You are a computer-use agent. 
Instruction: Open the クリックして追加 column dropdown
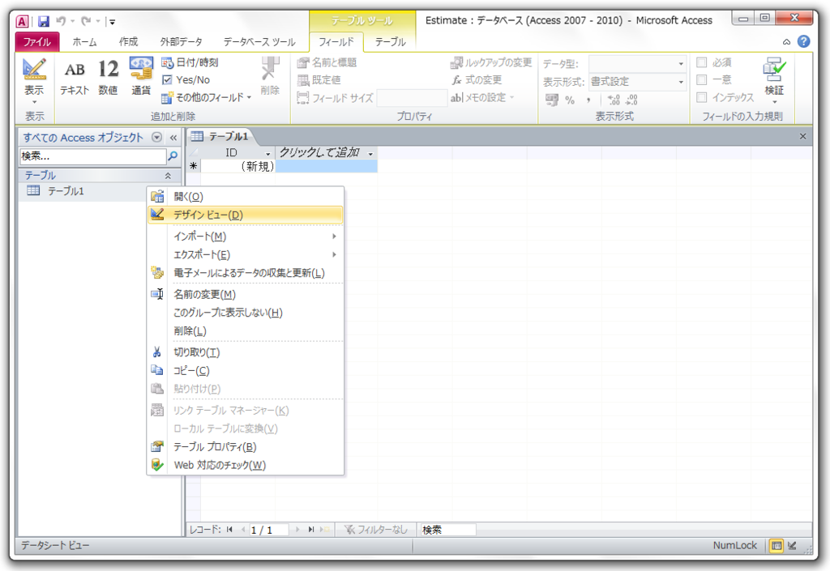tap(370, 153)
